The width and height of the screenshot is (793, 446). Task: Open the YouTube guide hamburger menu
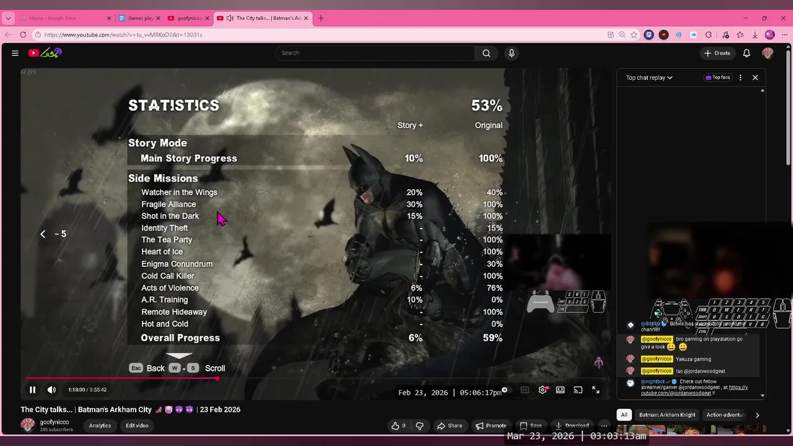[x=15, y=53]
